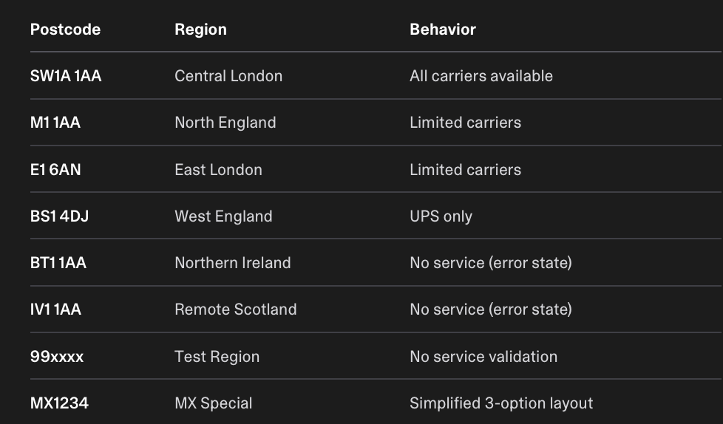
Task: Select the SW1A 1AA postcode cell
Action: click(66, 76)
